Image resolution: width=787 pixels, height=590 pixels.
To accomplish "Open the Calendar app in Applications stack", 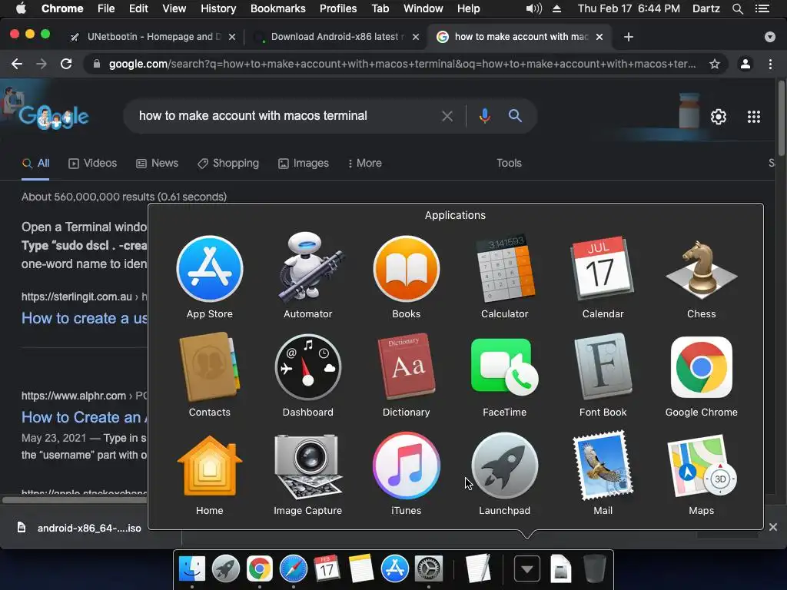I will pyautogui.click(x=603, y=268).
